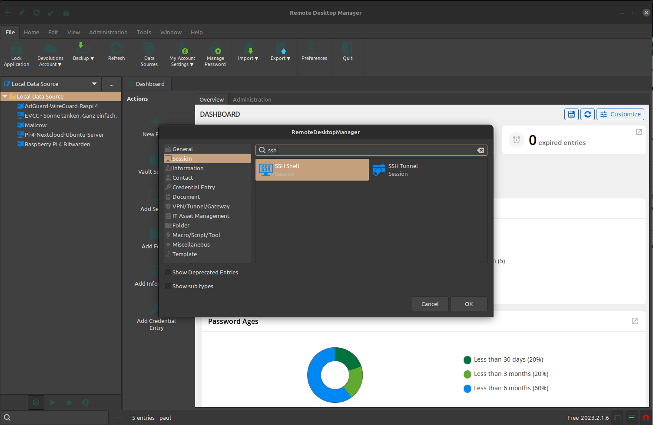
Task: Click the dashboard save icon
Action: pyautogui.click(x=571, y=114)
